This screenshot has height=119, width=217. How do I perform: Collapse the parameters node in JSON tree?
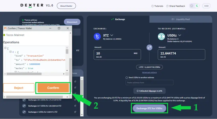tap(16, 72)
